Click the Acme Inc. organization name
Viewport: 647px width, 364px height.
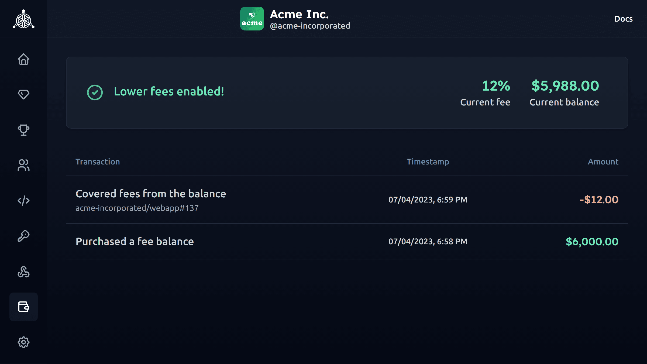pyautogui.click(x=299, y=14)
